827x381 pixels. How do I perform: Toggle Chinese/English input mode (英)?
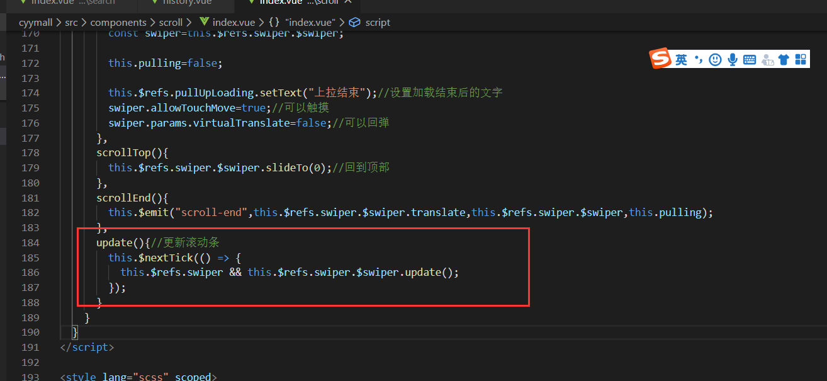[682, 60]
